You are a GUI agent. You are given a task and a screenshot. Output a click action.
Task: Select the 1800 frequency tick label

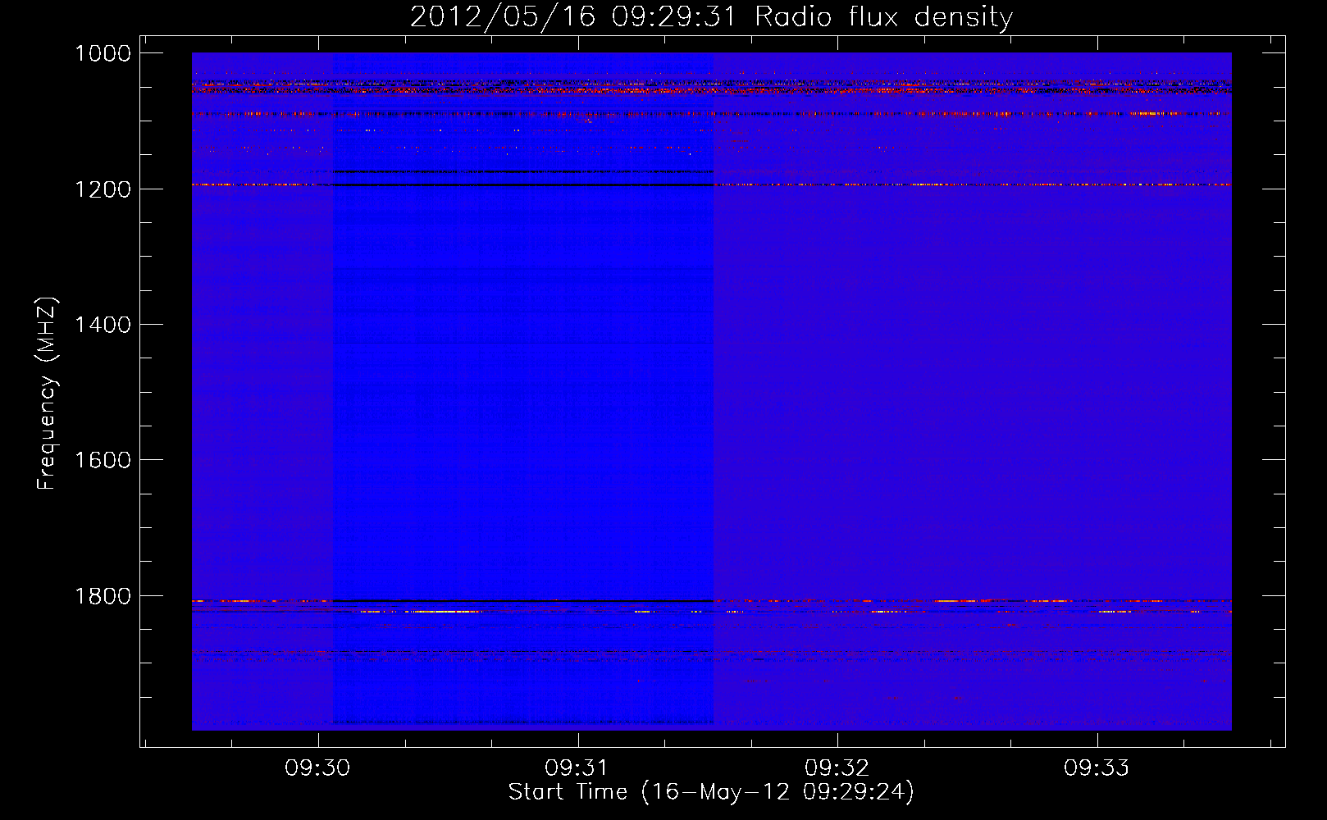tap(103, 596)
